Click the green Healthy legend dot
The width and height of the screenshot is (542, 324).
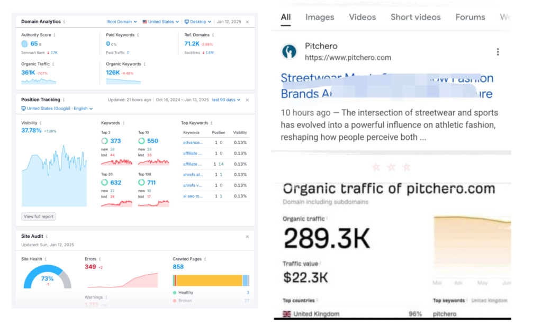pos(175,293)
